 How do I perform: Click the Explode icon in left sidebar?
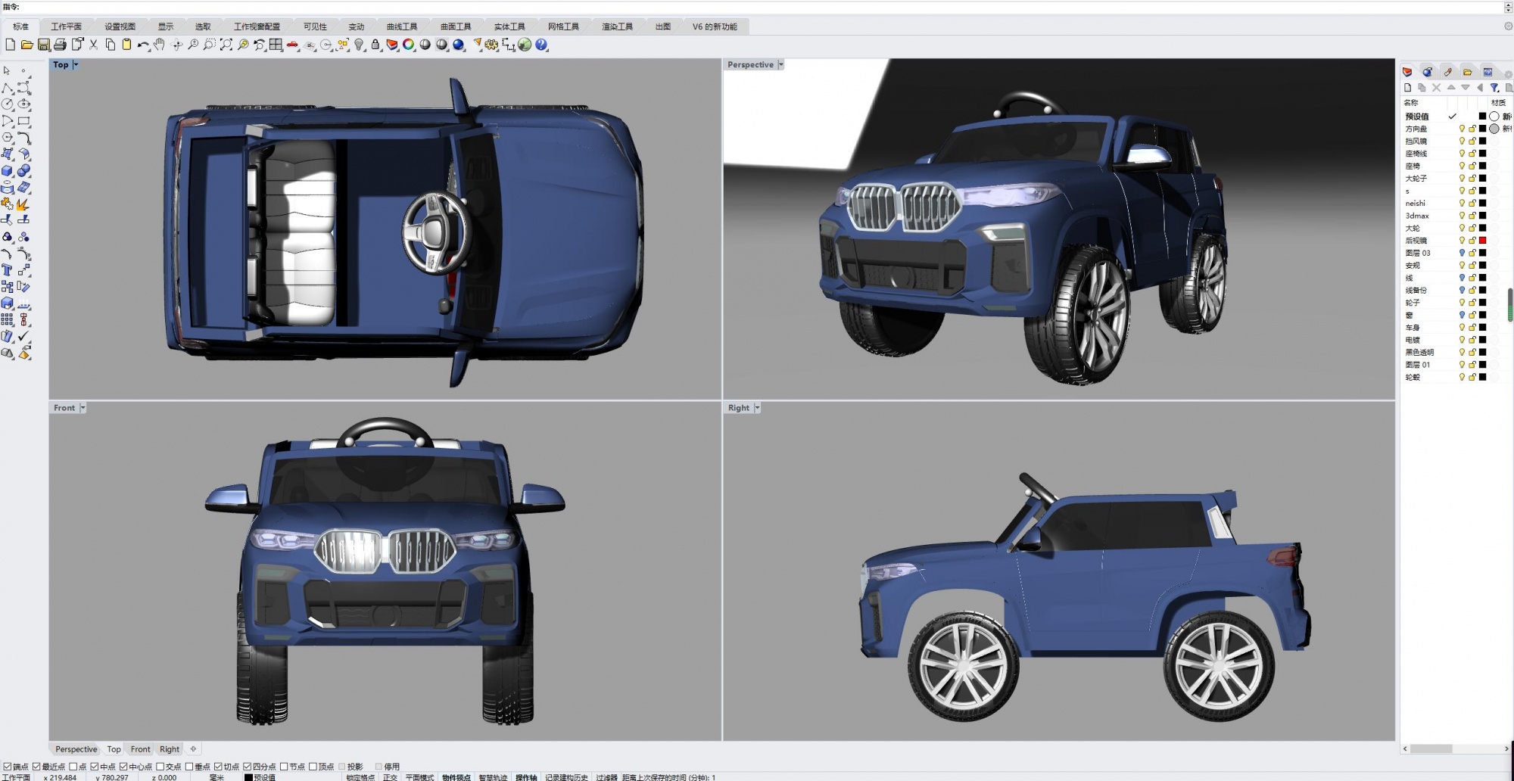point(23,204)
